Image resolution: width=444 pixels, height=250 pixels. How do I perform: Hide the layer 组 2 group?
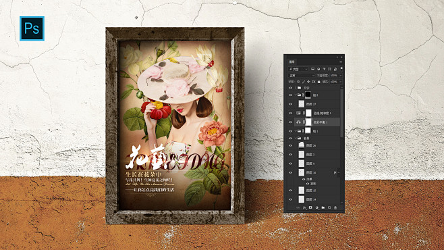(x=291, y=95)
